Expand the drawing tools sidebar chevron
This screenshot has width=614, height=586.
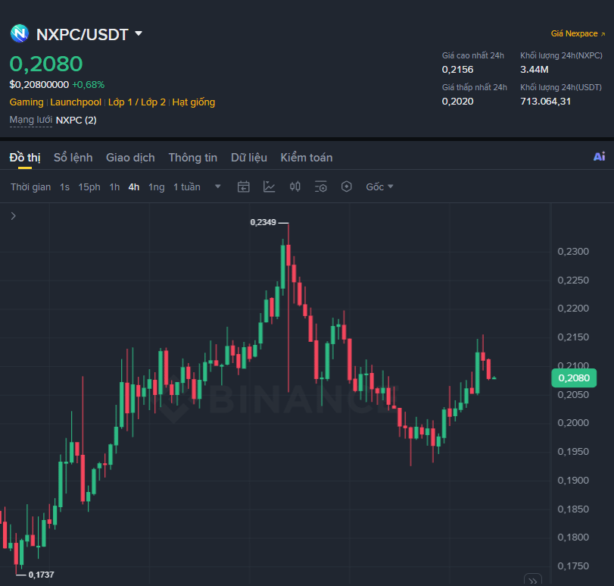tap(14, 216)
